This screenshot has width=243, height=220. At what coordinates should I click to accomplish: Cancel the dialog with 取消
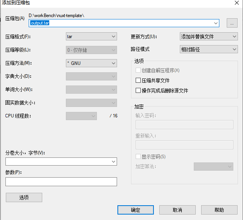[x=177, y=210]
